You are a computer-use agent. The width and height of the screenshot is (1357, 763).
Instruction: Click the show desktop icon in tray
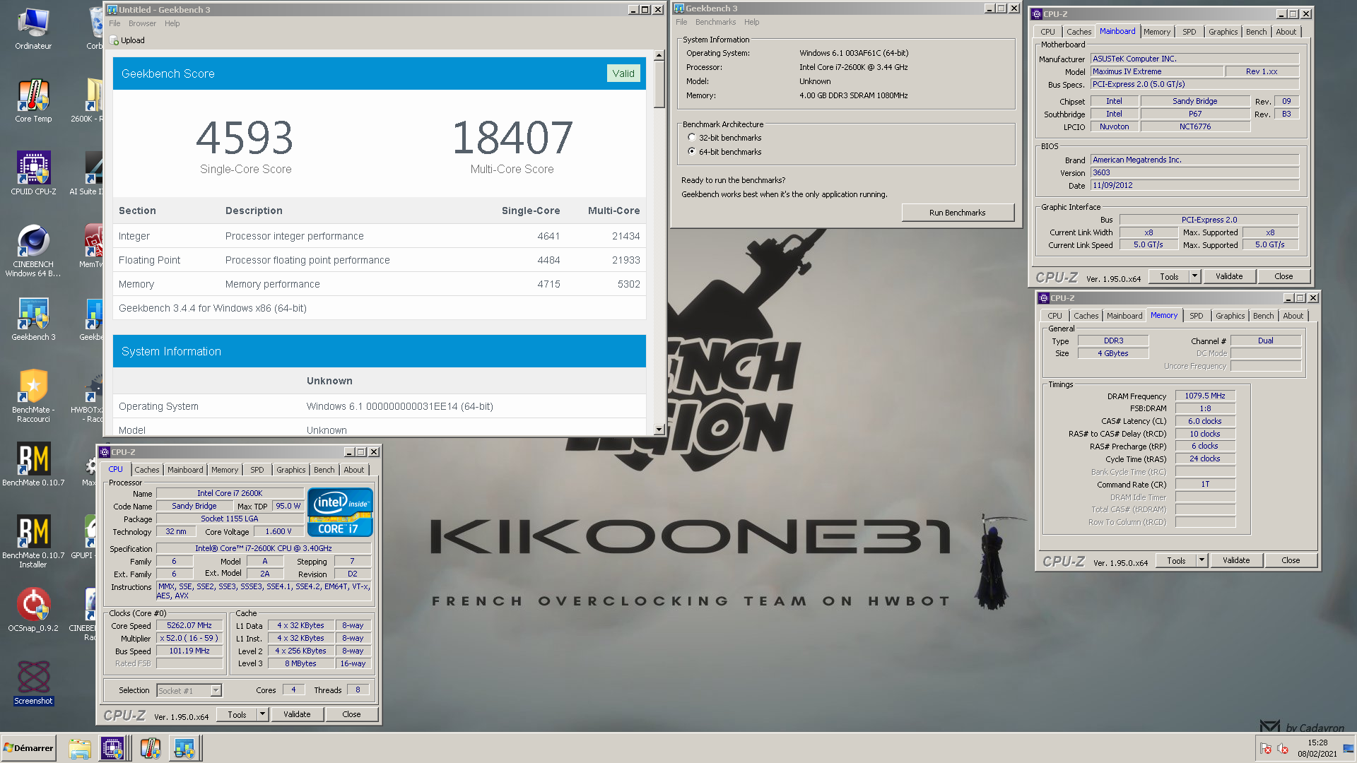[1349, 749]
